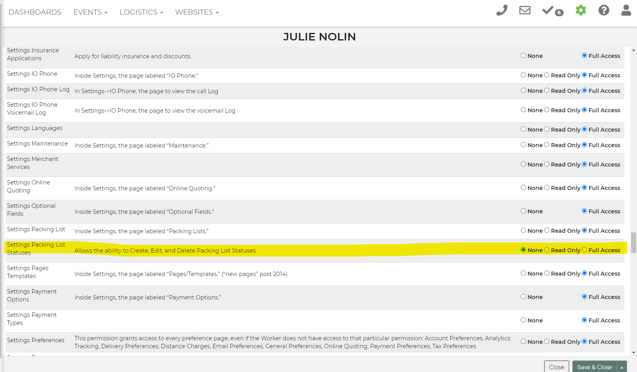The width and height of the screenshot is (637, 372).
Task: Go to Dashboards in the top menu
Action: click(35, 12)
